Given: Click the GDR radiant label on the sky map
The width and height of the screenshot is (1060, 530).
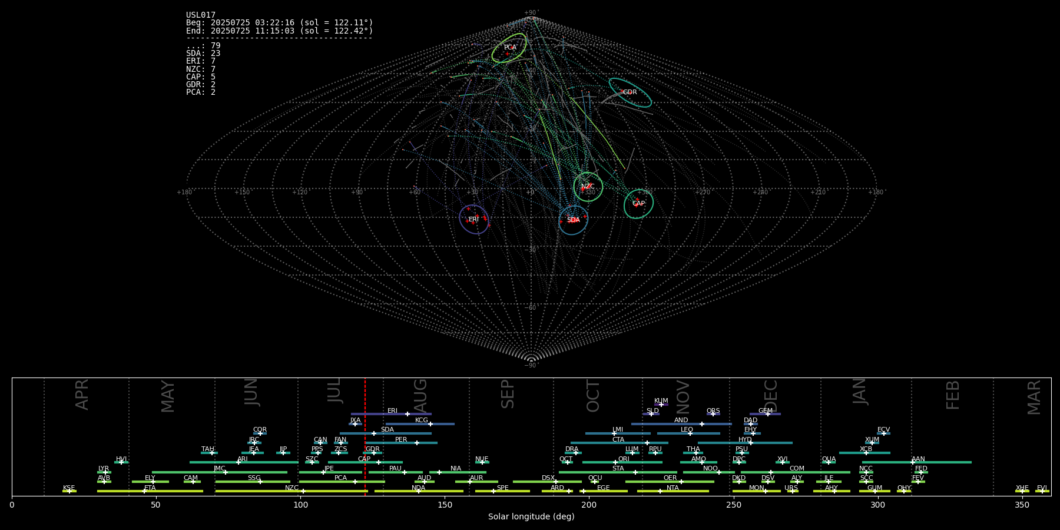Looking at the screenshot, I should click(x=630, y=92).
